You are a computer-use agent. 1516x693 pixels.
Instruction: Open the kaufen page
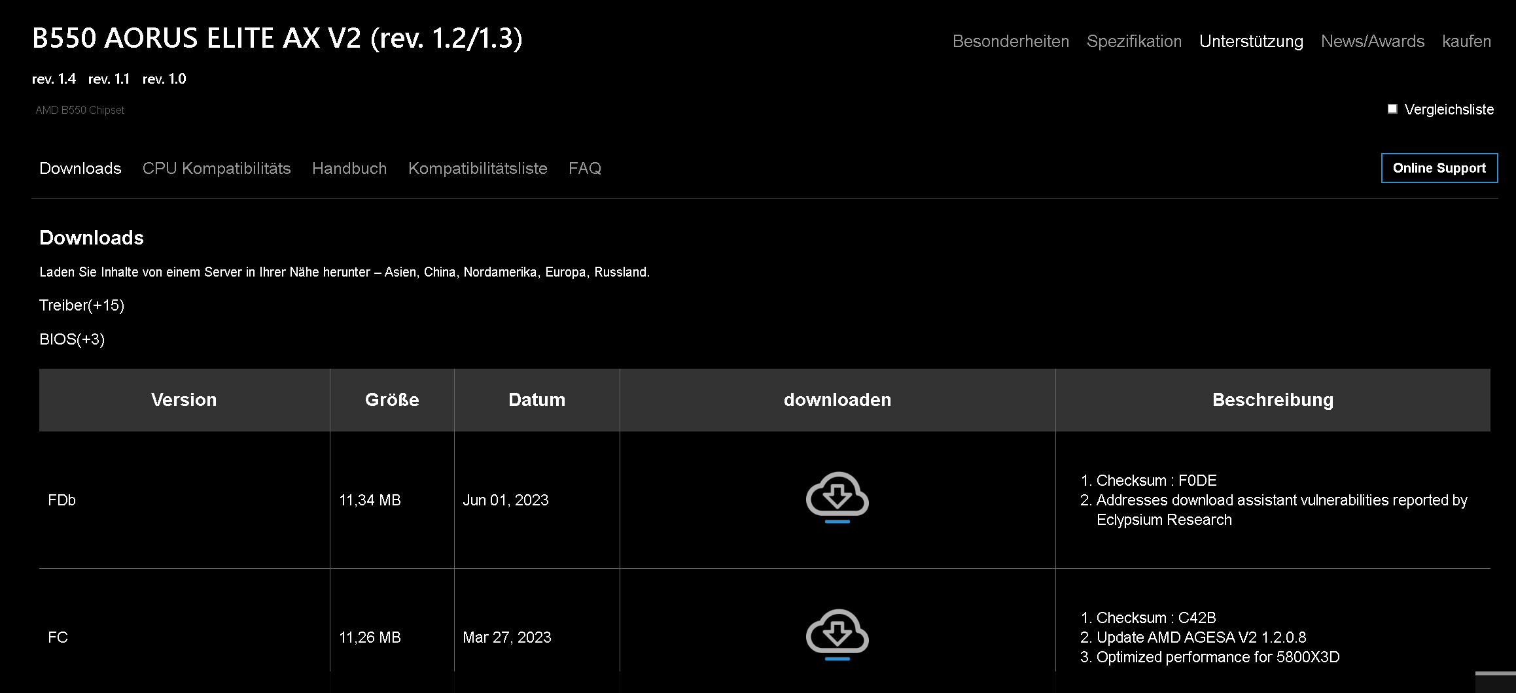tap(1466, 41)
